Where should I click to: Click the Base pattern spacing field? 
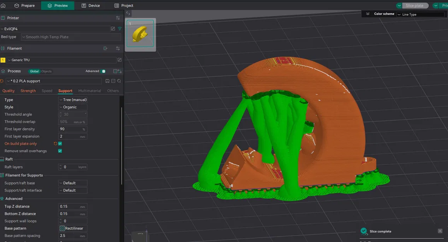pyautogui.click(x=73, y=236)
